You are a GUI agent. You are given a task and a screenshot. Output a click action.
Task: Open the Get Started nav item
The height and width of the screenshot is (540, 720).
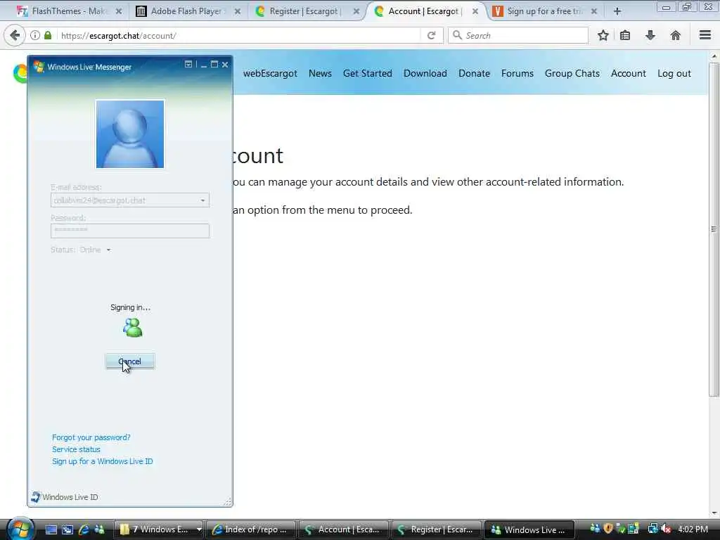click(x=367, y=73)
